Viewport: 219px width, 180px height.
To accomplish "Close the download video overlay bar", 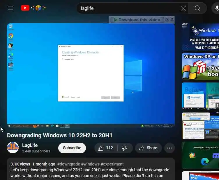I will pos(172,19).
